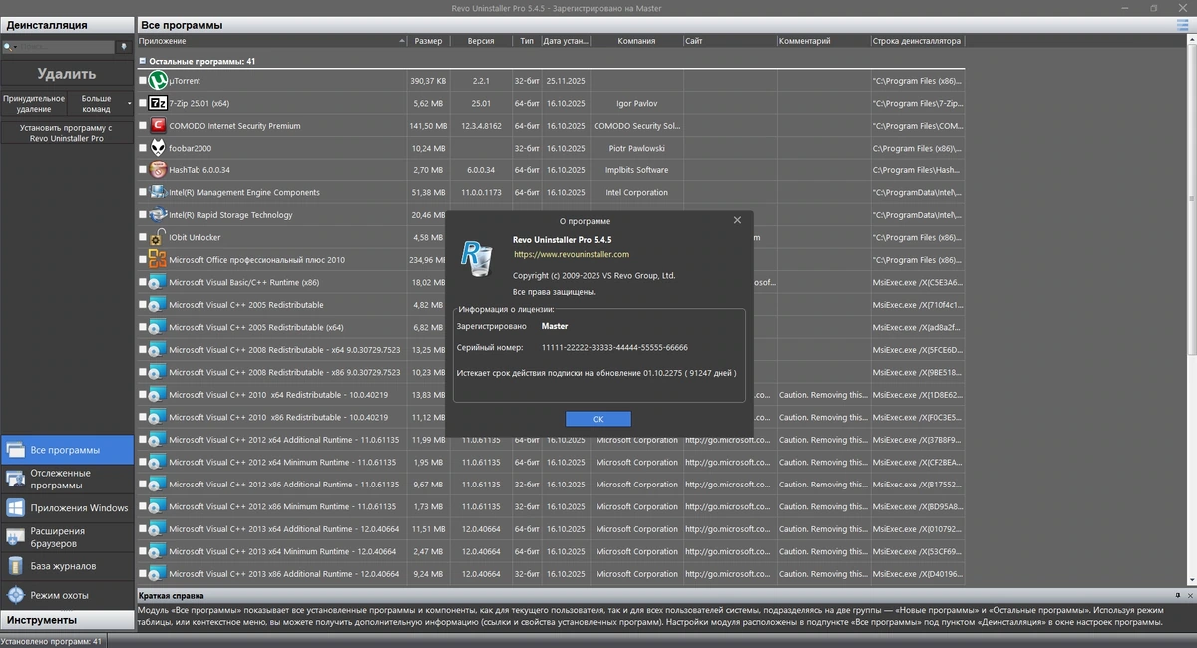This screenshot has width=1197, height=648.
Task: Click the 25.11.2025 install date cell
Action: pyautogui.click(x=566, y=81)
